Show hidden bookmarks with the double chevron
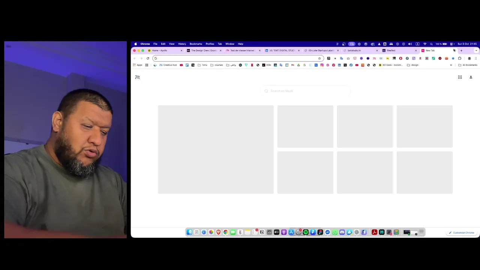The width and height of the screenshot is (480, 270). 451,65
